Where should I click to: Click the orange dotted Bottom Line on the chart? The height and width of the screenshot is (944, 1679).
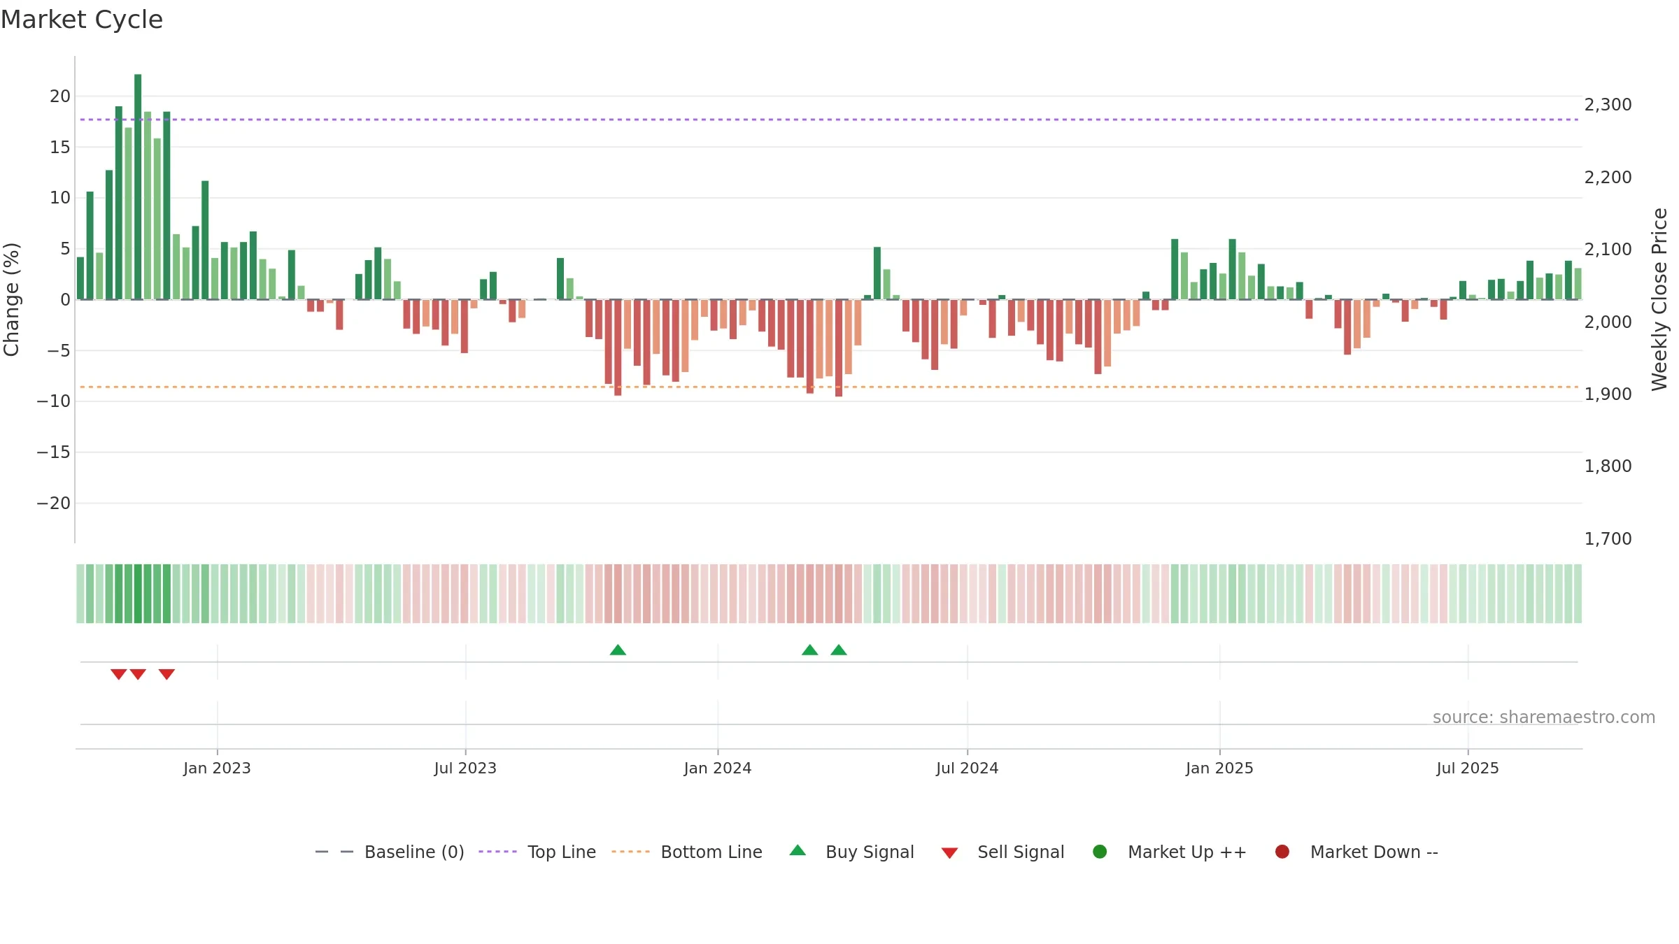(829, 387)
